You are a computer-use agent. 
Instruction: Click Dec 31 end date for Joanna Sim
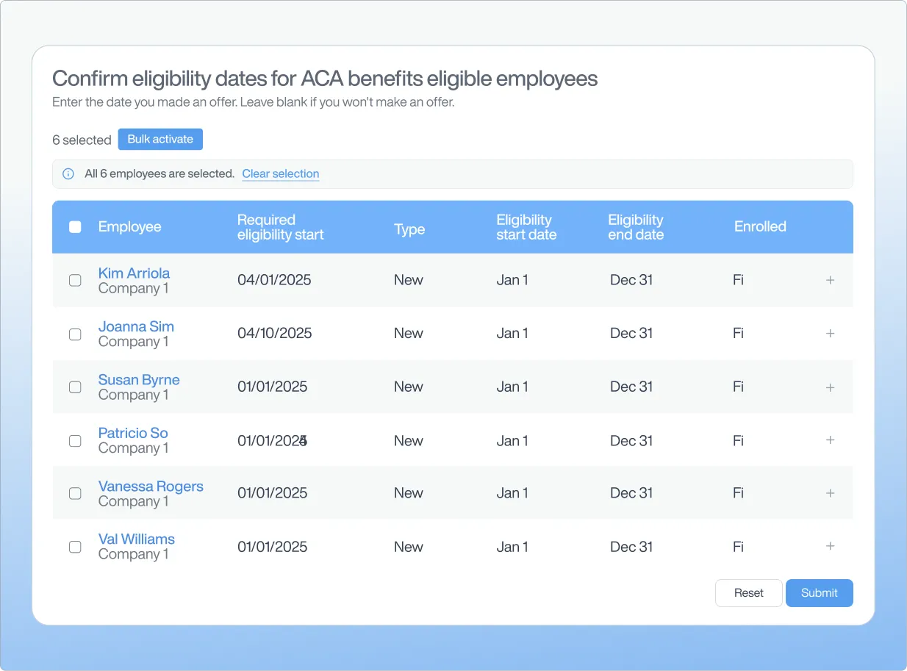pos(631,334)
